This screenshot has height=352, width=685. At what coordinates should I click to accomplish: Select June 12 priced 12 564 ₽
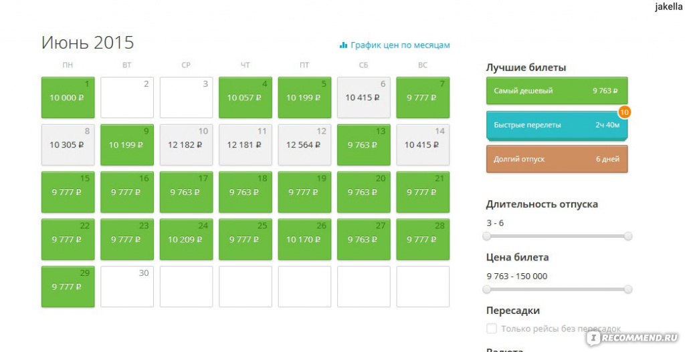tap(304, 145)
